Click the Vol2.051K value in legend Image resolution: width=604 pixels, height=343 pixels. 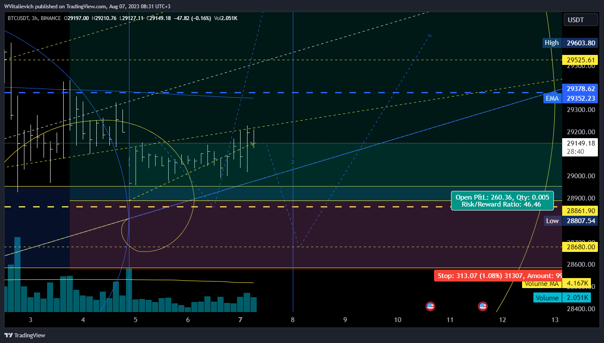(226, 18)
